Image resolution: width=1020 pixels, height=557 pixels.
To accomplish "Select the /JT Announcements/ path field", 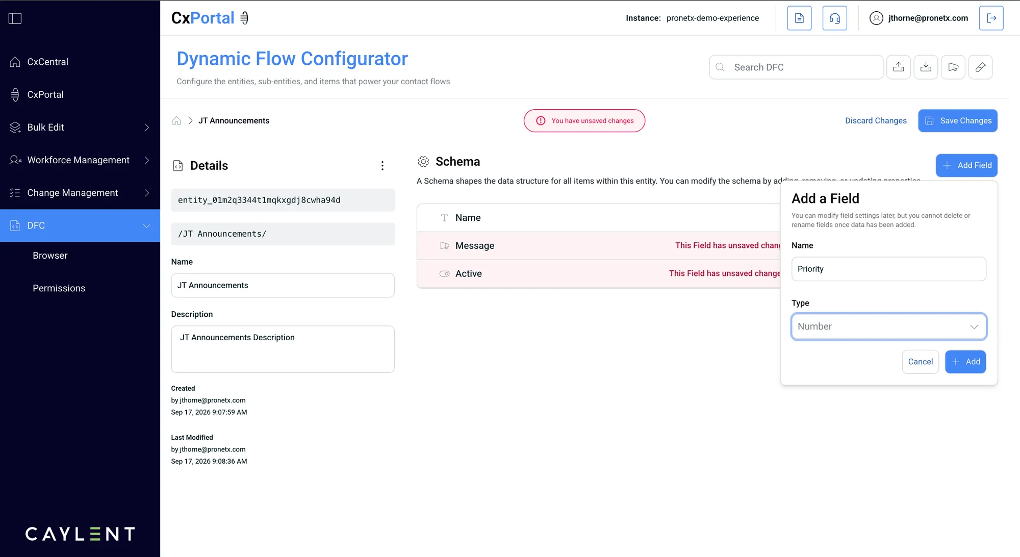I will [283, 234].
